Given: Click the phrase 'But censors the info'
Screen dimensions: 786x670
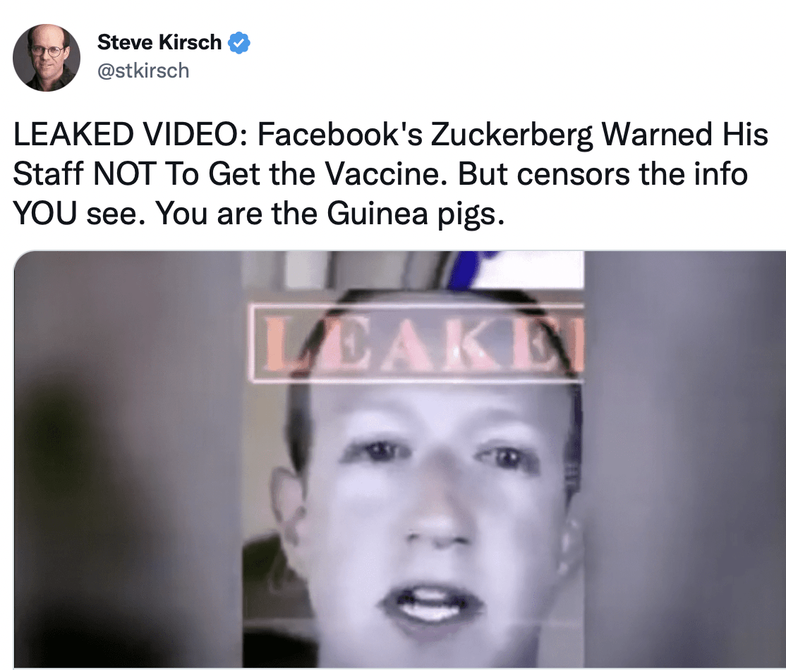Looking at the screenshot, I should click(x=603, y=174).
